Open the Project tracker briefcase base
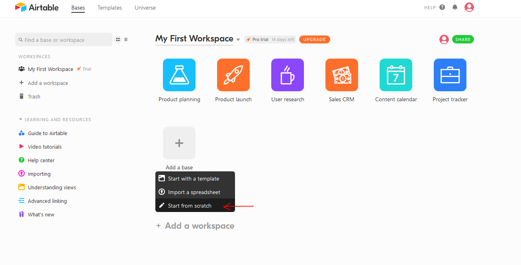521x265 pixels. coord(450,75)
